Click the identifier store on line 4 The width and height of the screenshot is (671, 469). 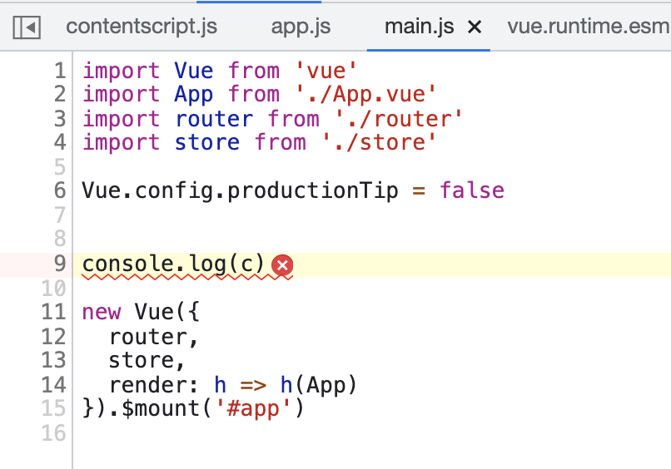pyautogui.click(x=207, y=142)
